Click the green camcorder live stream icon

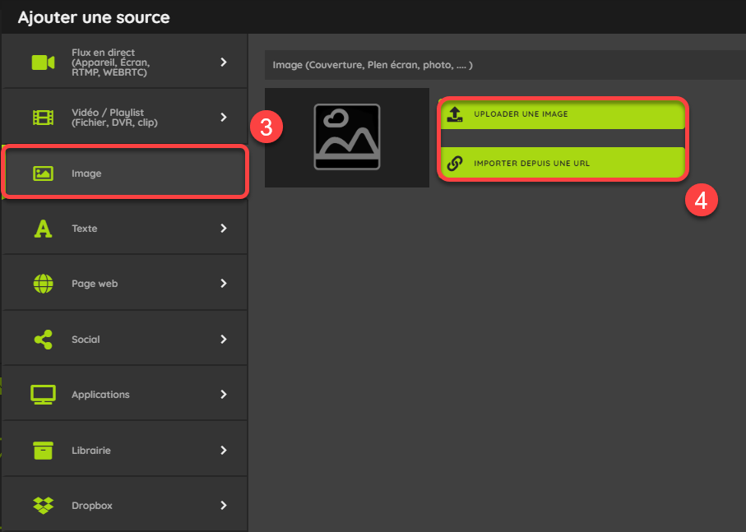[43, 62]
